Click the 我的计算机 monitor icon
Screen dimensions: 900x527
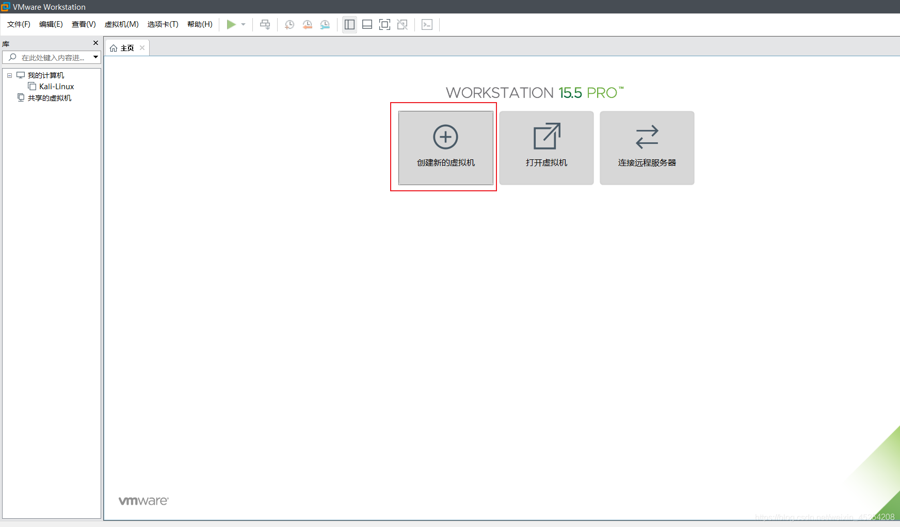click(21, 75)
